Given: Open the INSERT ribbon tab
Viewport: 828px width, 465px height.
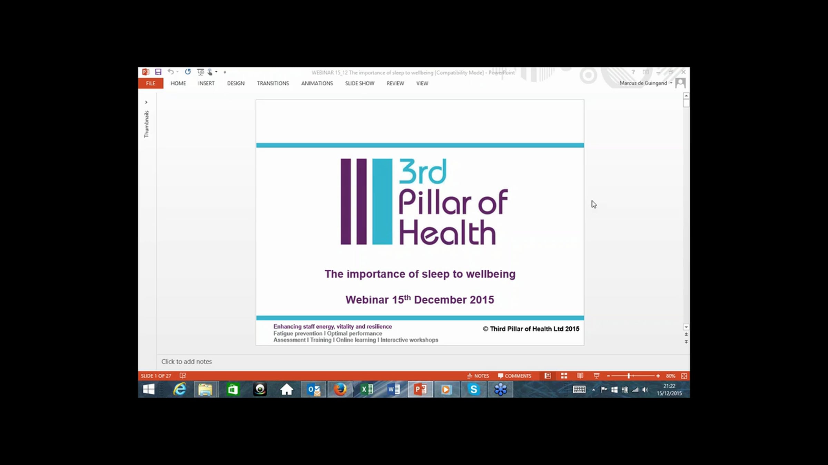Looking at the screenshot, I should (x=206, y=83).
